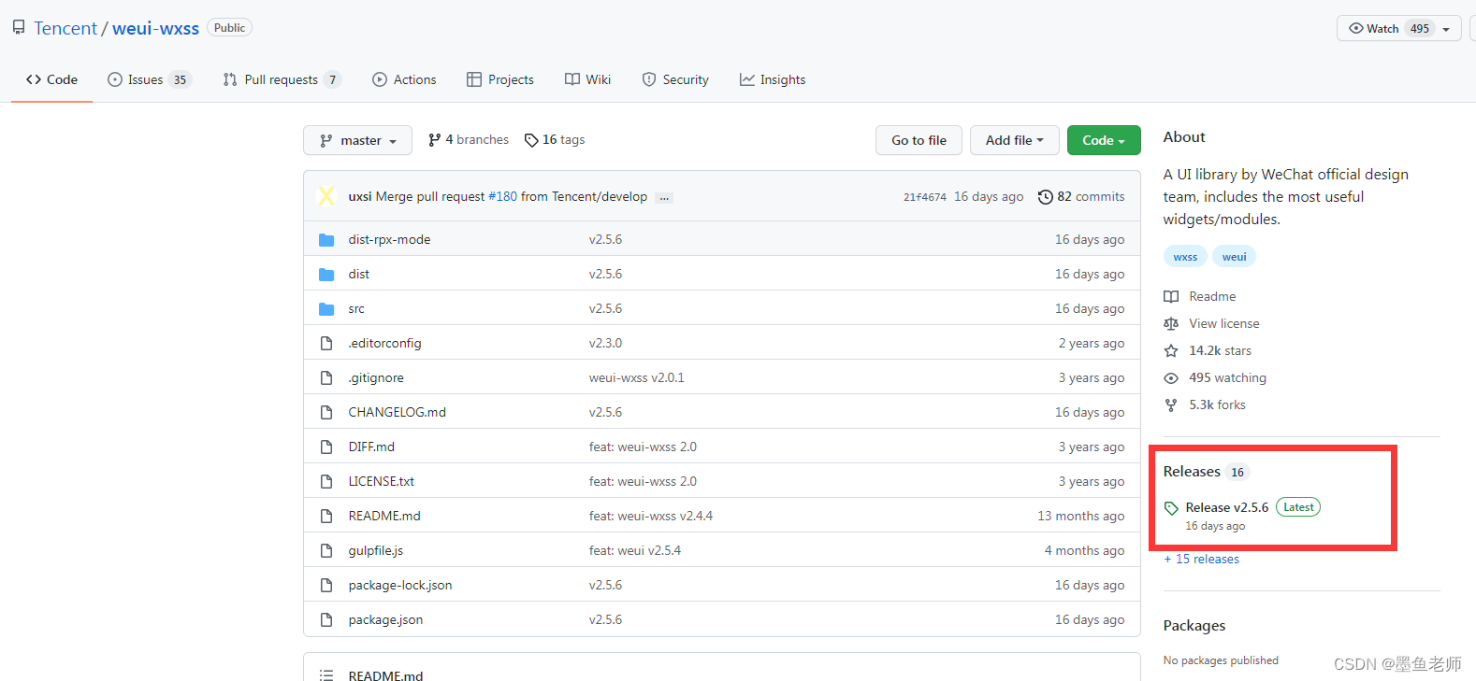This screenshot has height=681, width=1476.
Task: Click the Issues counter 35
Action: [180, 80]
